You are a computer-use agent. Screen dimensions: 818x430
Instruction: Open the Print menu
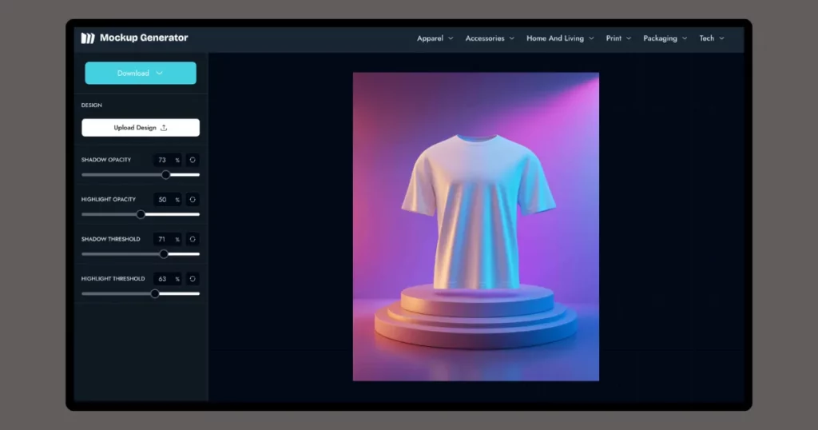(618, 38)
